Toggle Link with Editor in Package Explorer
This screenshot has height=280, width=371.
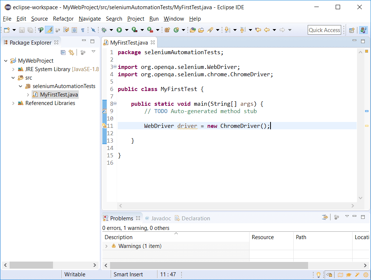71,52
